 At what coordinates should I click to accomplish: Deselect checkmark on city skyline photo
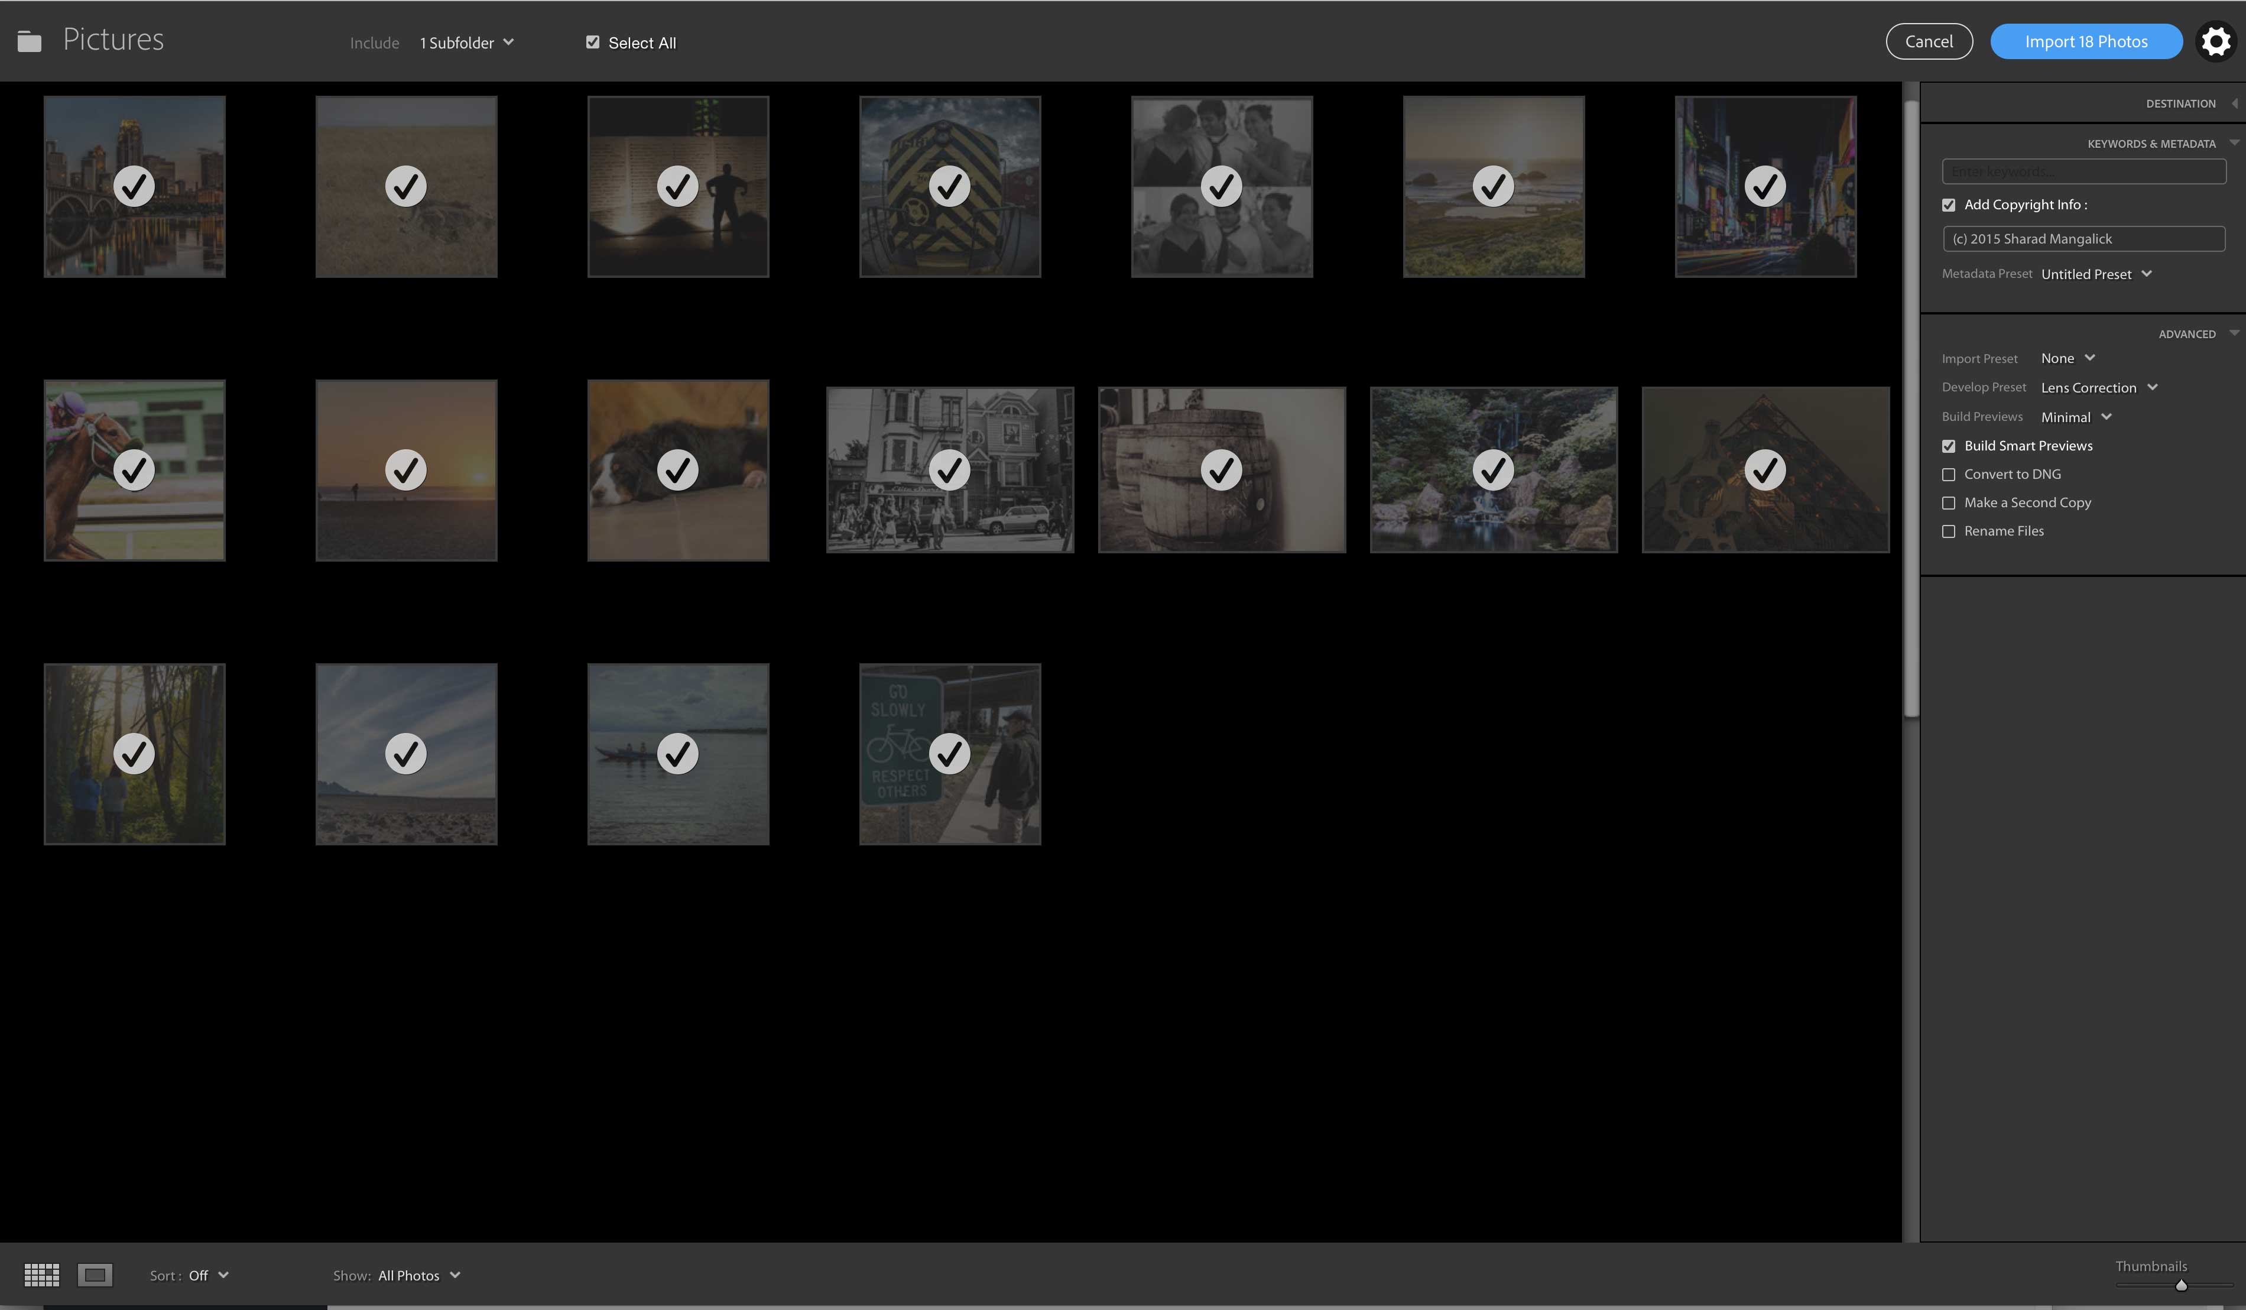click(x=134, y=186)
